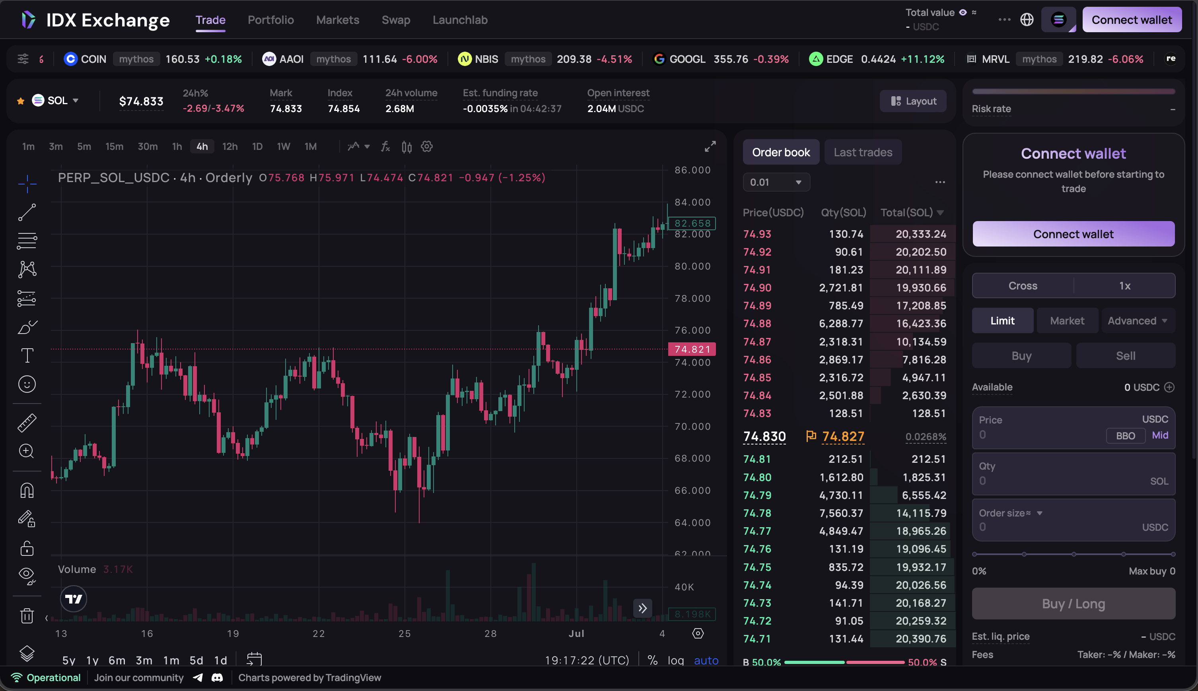Open the SOL market selector dropdown
Image resolution: width=1198 pixels, height=691 pixels.
click(x=56, y=101)
